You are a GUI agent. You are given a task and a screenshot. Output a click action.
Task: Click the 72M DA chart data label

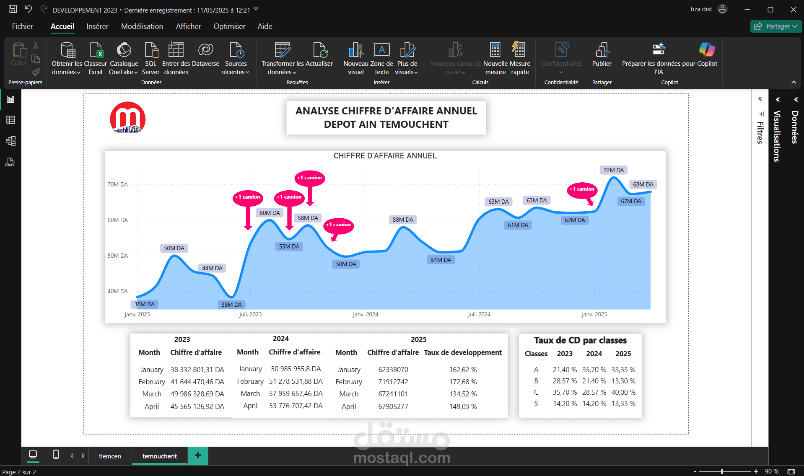click(614, 170)
